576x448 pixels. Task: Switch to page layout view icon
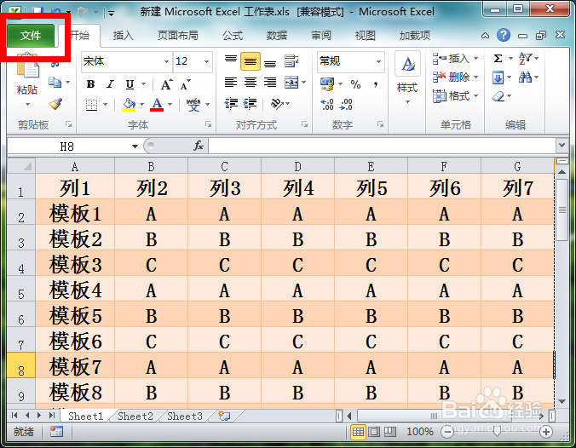(x=374, y=432)
